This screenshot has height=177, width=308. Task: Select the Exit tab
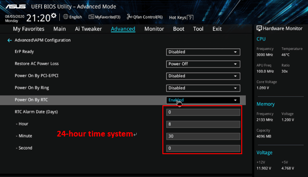(217, 29)
